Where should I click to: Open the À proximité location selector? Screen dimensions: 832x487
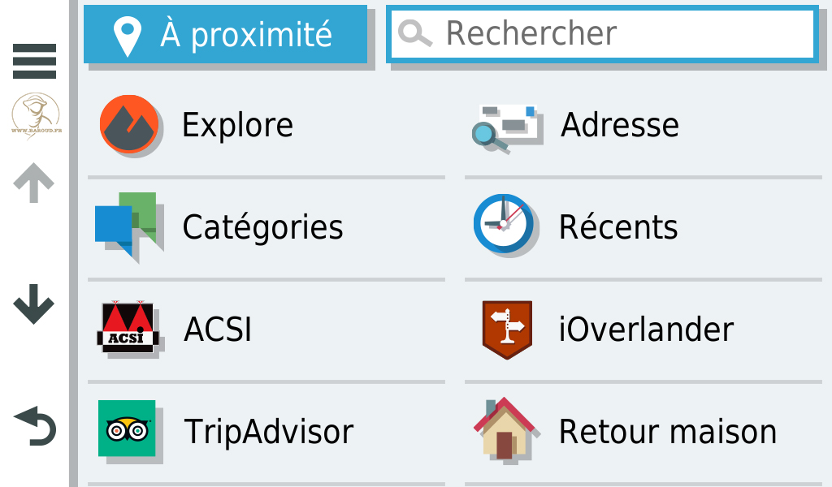(x=226, y=34)
